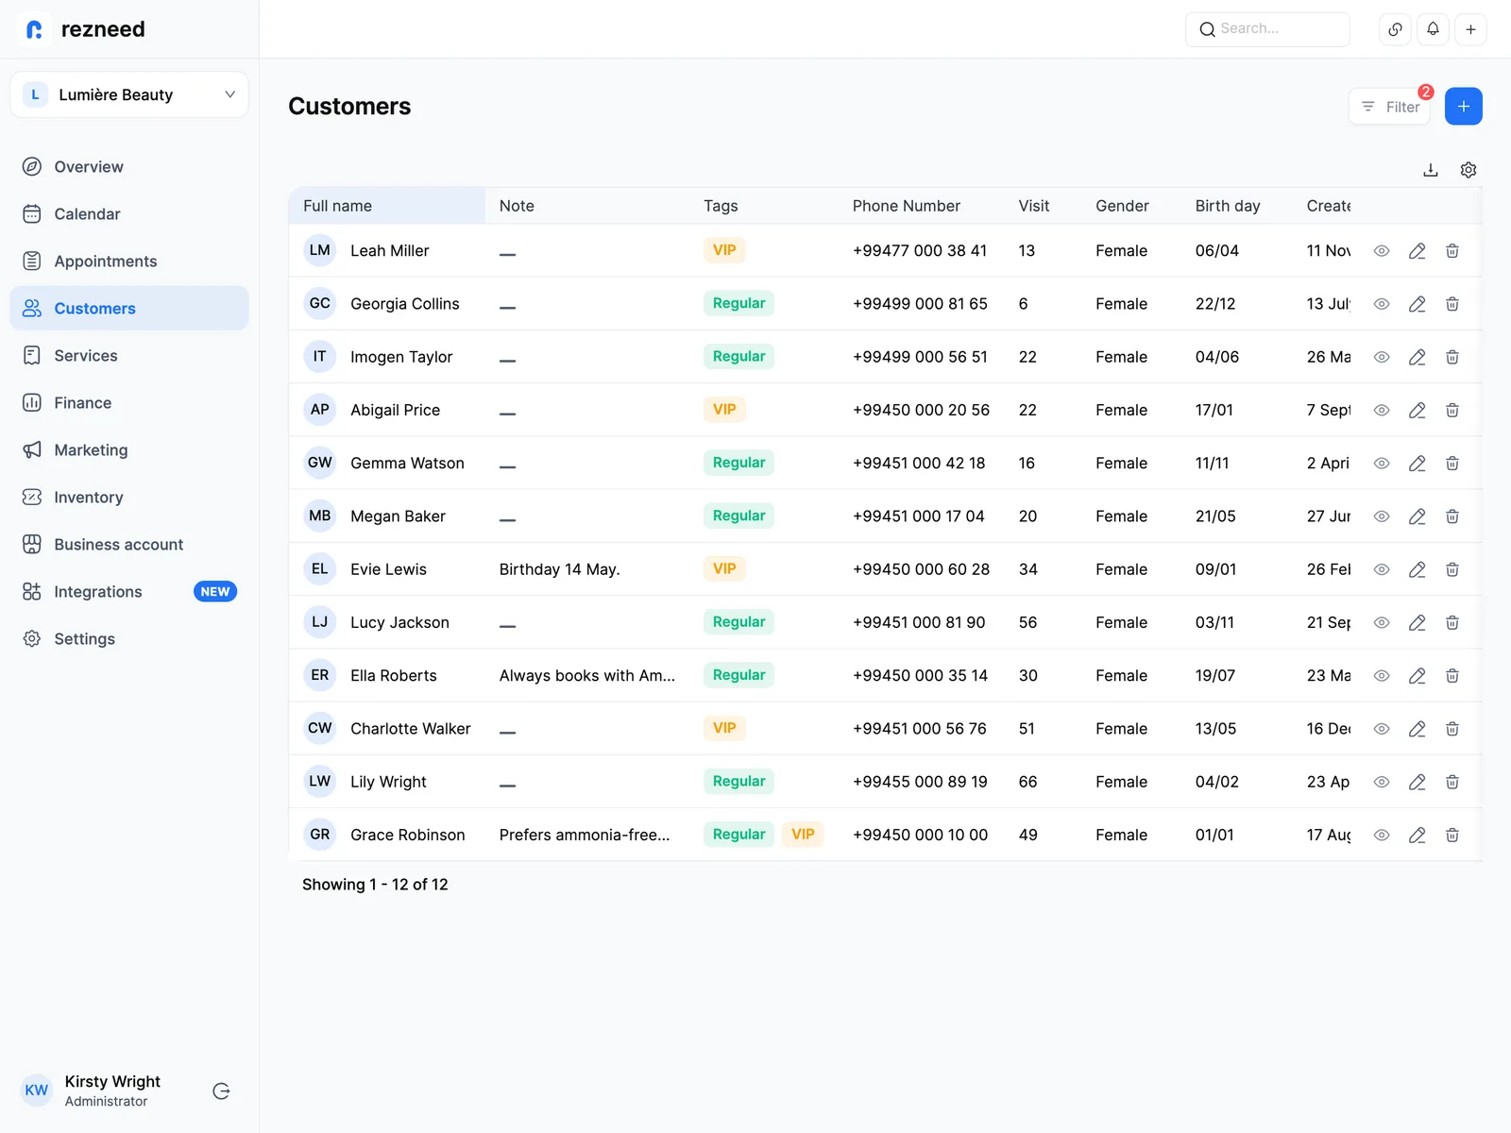1511x1133 pixels.
Task: Open Business account page
Action: click(x=129, y=545)
